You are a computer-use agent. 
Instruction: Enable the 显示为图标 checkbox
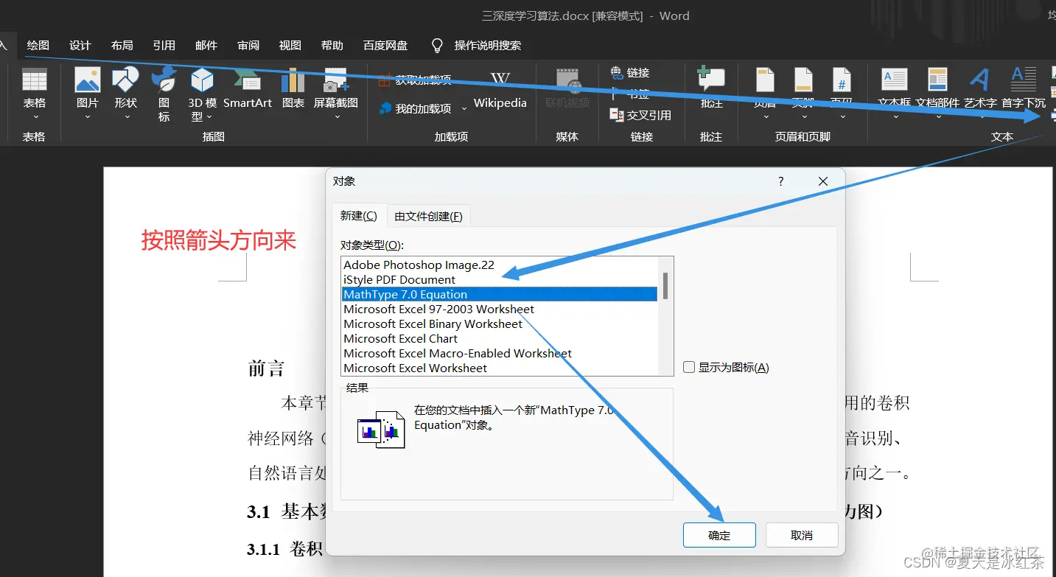click(x=689, y=366)
